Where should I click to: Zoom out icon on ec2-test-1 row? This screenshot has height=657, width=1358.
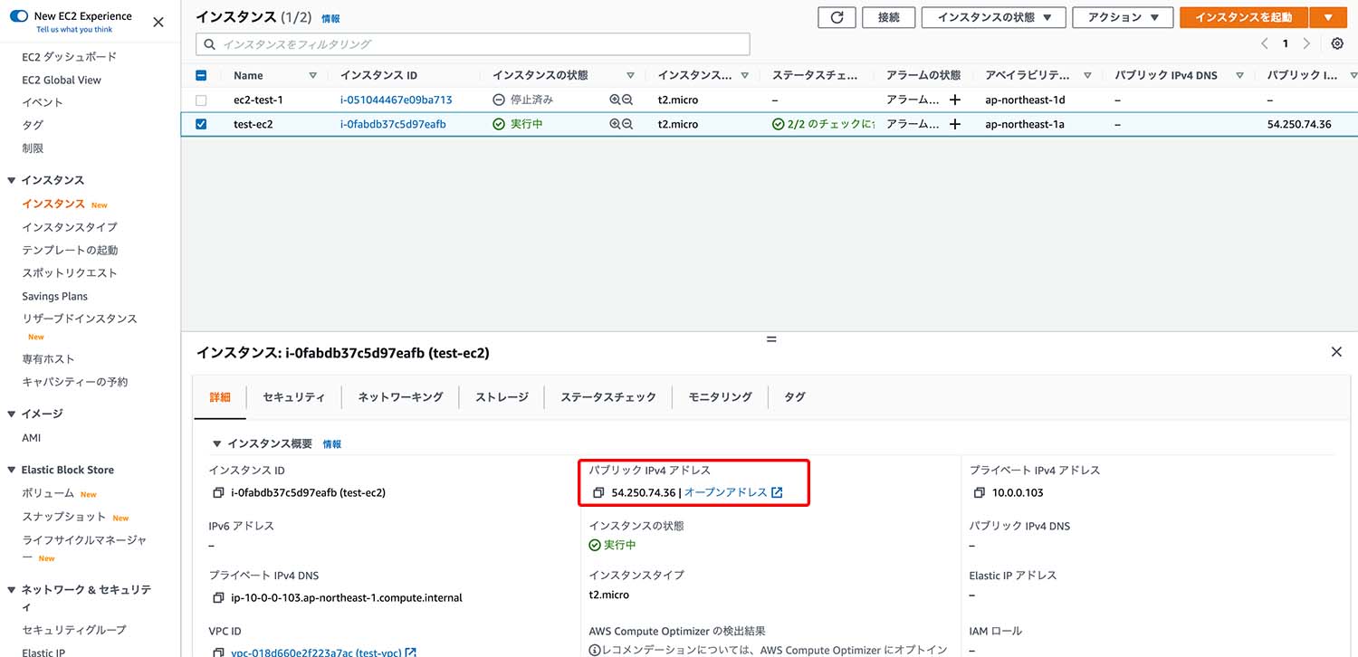tap(627, 100)
